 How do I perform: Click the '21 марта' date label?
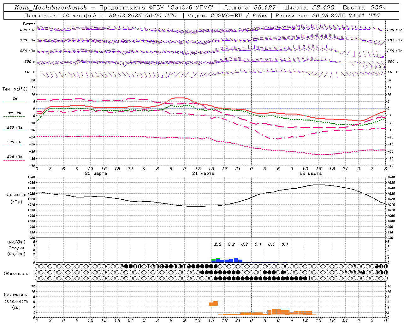click(203, 173)
